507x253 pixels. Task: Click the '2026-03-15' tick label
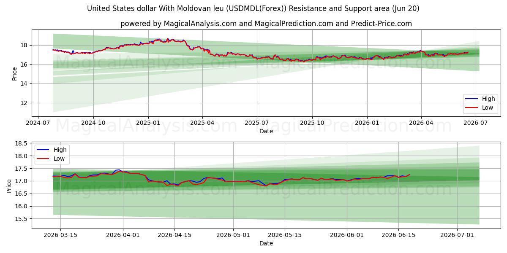60,235
